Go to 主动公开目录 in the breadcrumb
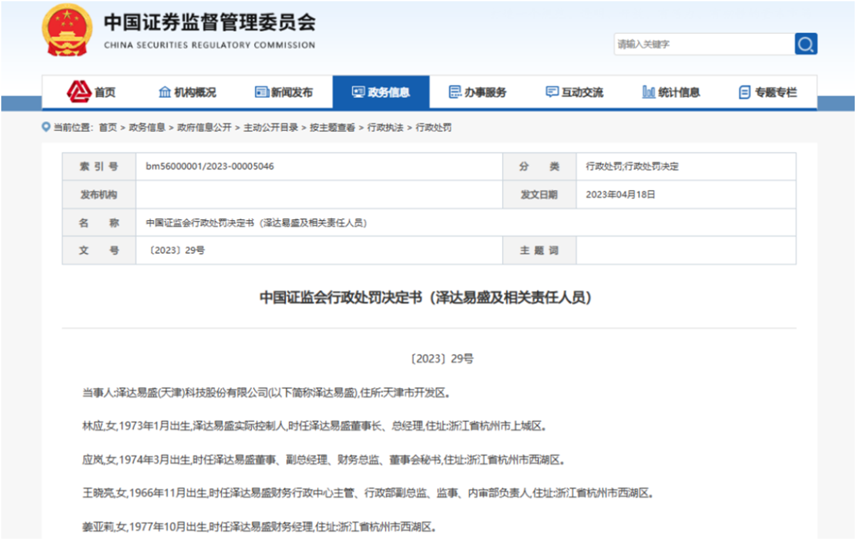856x540 pixels. (271, 127)
